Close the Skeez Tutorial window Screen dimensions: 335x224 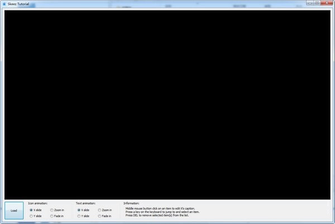pyautogui.click(x=327, y=3)
